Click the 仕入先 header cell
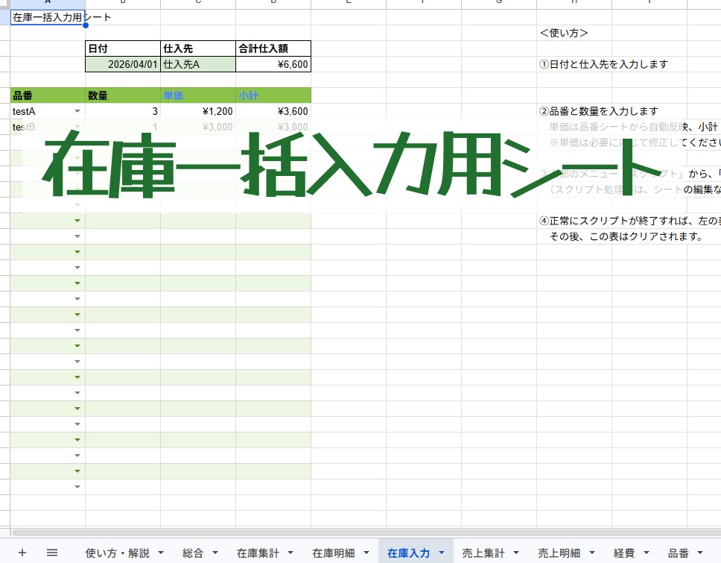Image resolution: width=721 pixels, height=563 pixels. 198,48
